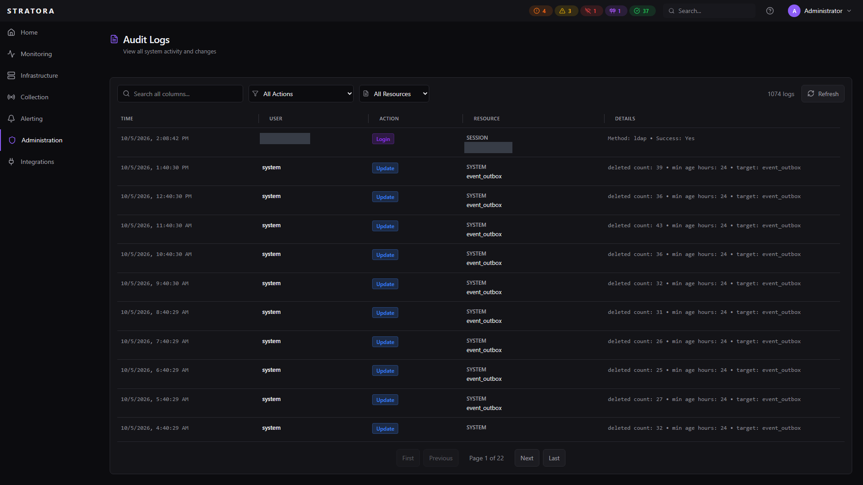863x485 pixels.
Task: Click the ACTION column header
Action: point(389,119)
